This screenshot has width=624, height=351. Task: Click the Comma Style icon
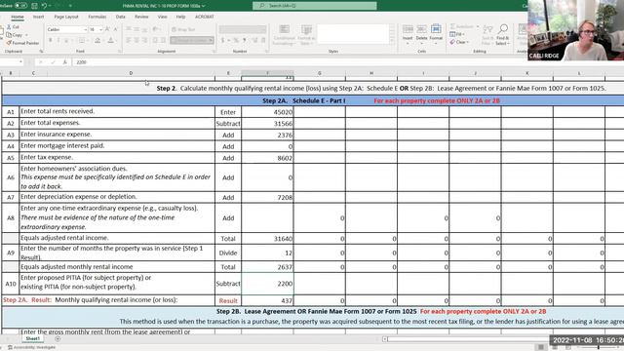click(x=244, y=40)
